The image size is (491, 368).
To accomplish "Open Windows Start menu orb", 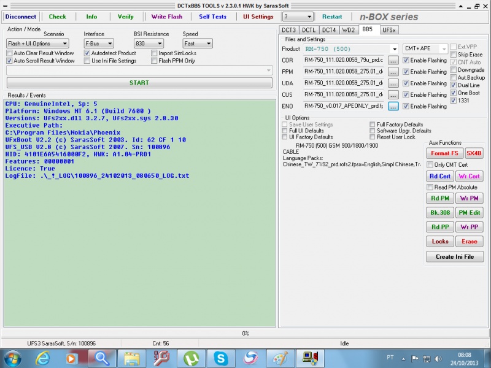I will (x=12, y=358).
